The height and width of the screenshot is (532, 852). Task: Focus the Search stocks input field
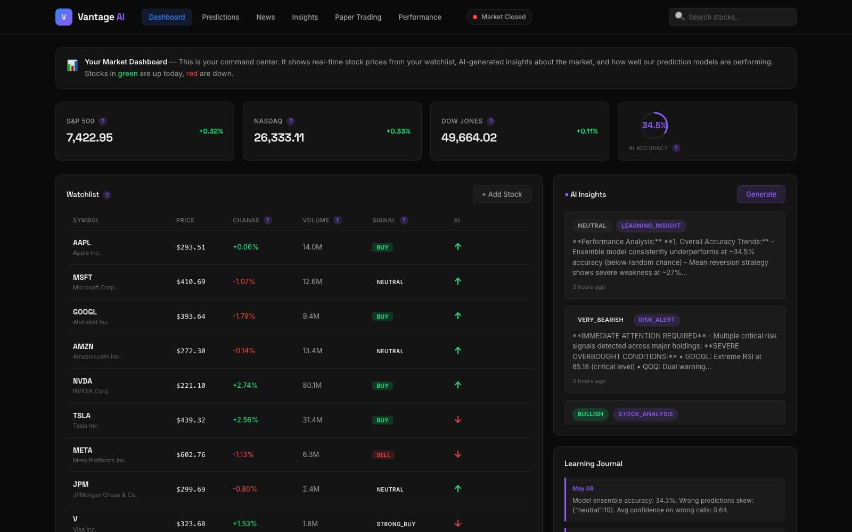click(x=733, y=17)
